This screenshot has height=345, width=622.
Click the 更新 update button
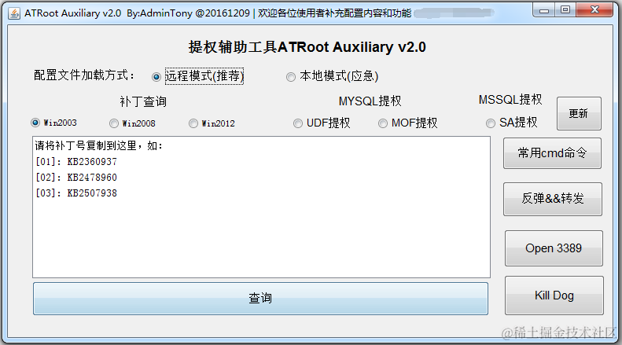(x=579, y=113)
